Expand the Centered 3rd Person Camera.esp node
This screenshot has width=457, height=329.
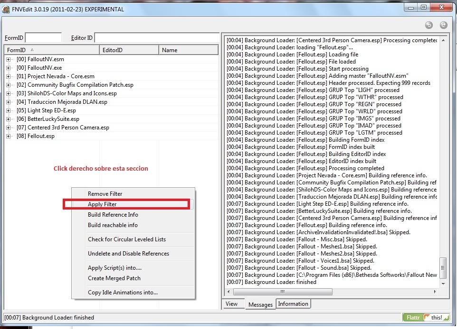9,128
